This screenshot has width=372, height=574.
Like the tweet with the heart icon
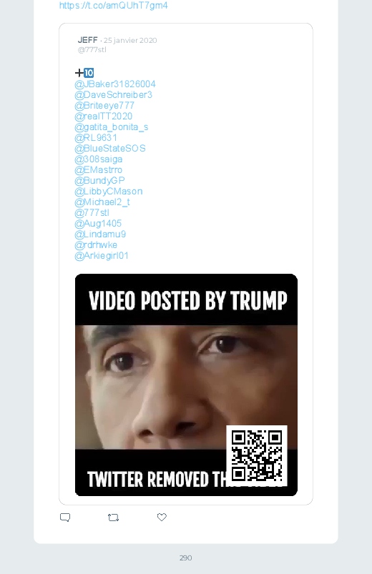click(x=162, y=517)
